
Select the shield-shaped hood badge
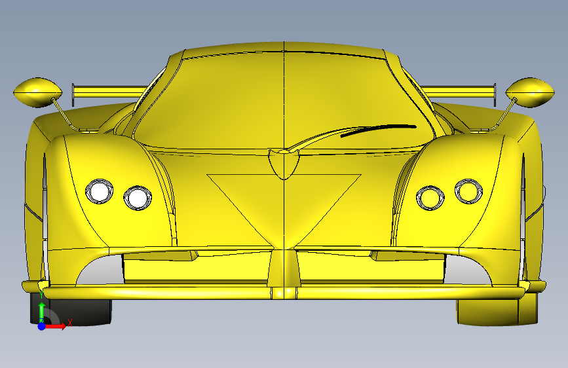coord(284,164)
